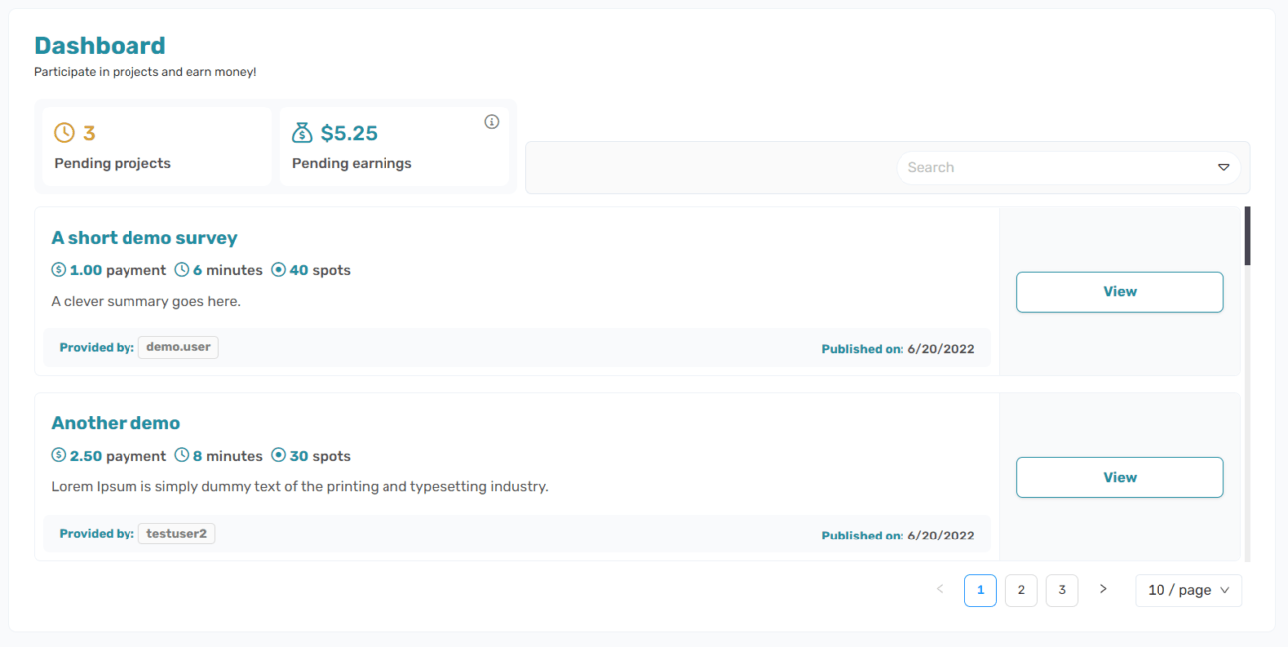Image resolution: width=1288 pixels, height=647 pixels.
Task: Click the spots icon next to 40 spots
Action: coord(278,270)
